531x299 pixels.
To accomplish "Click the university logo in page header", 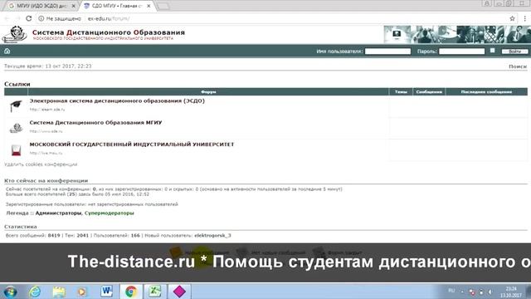I will tap(15, 34).
